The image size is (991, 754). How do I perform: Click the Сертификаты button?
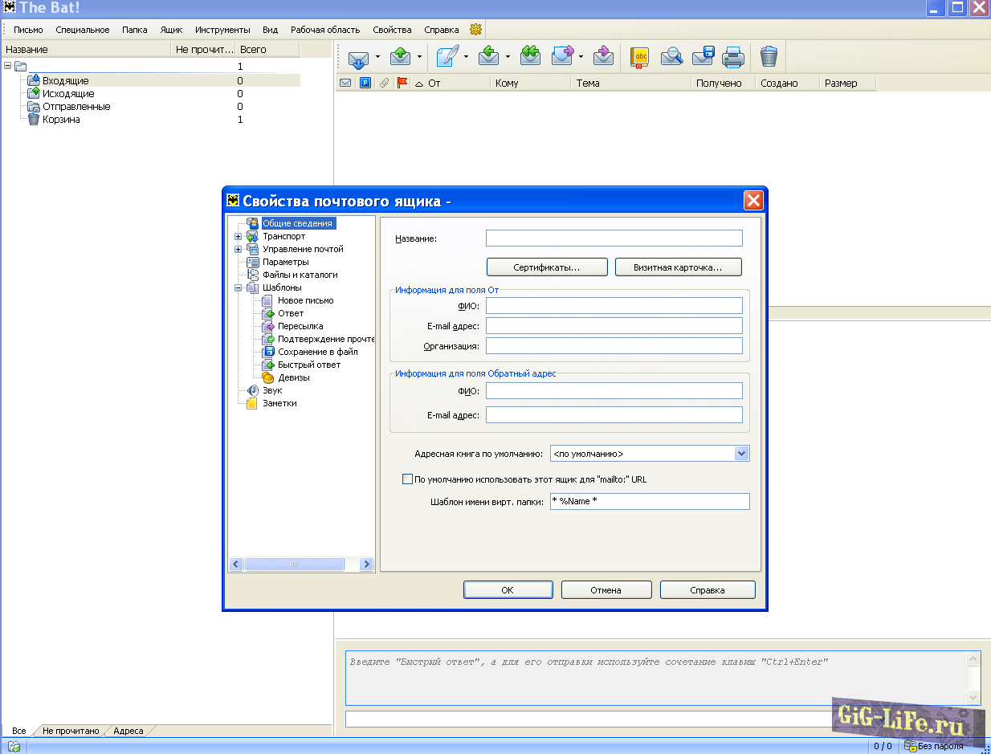tap(547, 267)
